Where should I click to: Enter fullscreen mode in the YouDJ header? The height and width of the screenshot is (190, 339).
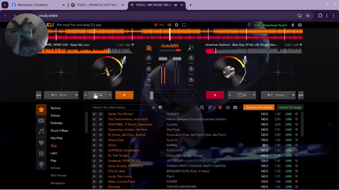184,25
